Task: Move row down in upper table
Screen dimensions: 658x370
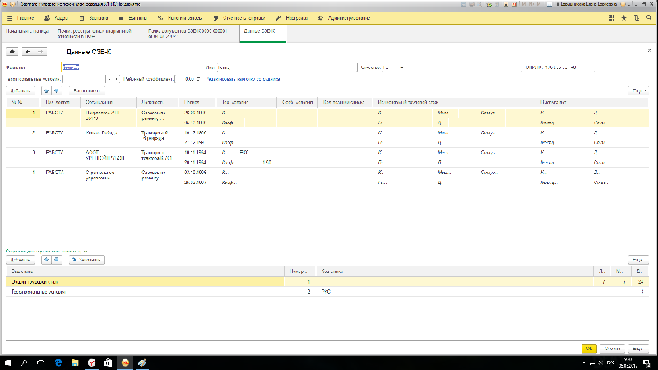Action: pos(56,90)
